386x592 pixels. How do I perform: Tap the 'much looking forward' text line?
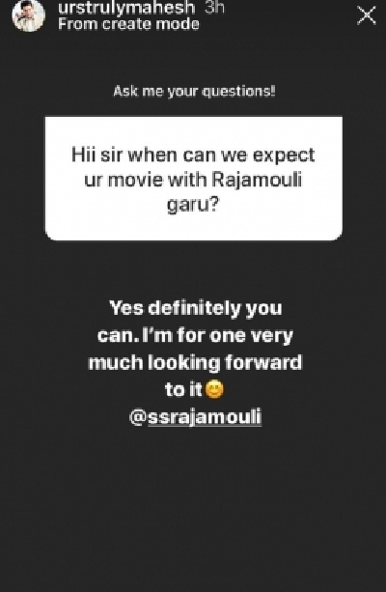(x=195, y=362)
